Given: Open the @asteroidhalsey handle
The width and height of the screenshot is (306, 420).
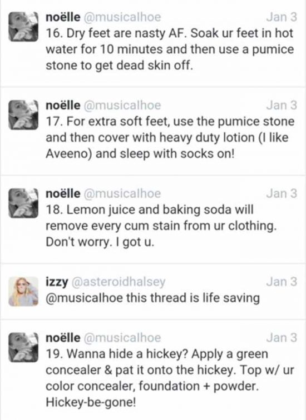Looking at the screenshot, I should [x=119, y=282].
